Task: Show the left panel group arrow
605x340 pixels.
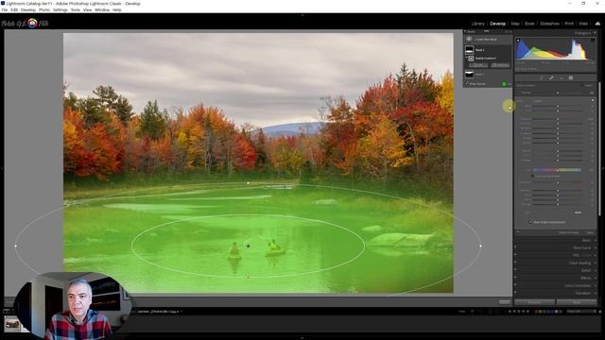Action: point(2,168)
